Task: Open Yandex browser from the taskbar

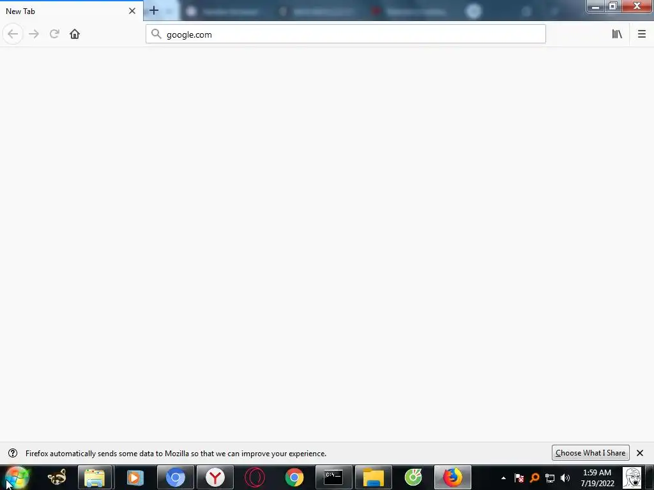Action: click(x=215, y=477)
